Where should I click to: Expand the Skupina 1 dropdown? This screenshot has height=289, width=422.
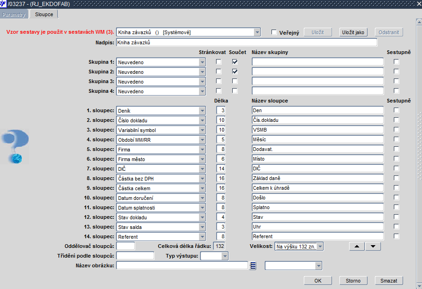(x=202, y=62)
